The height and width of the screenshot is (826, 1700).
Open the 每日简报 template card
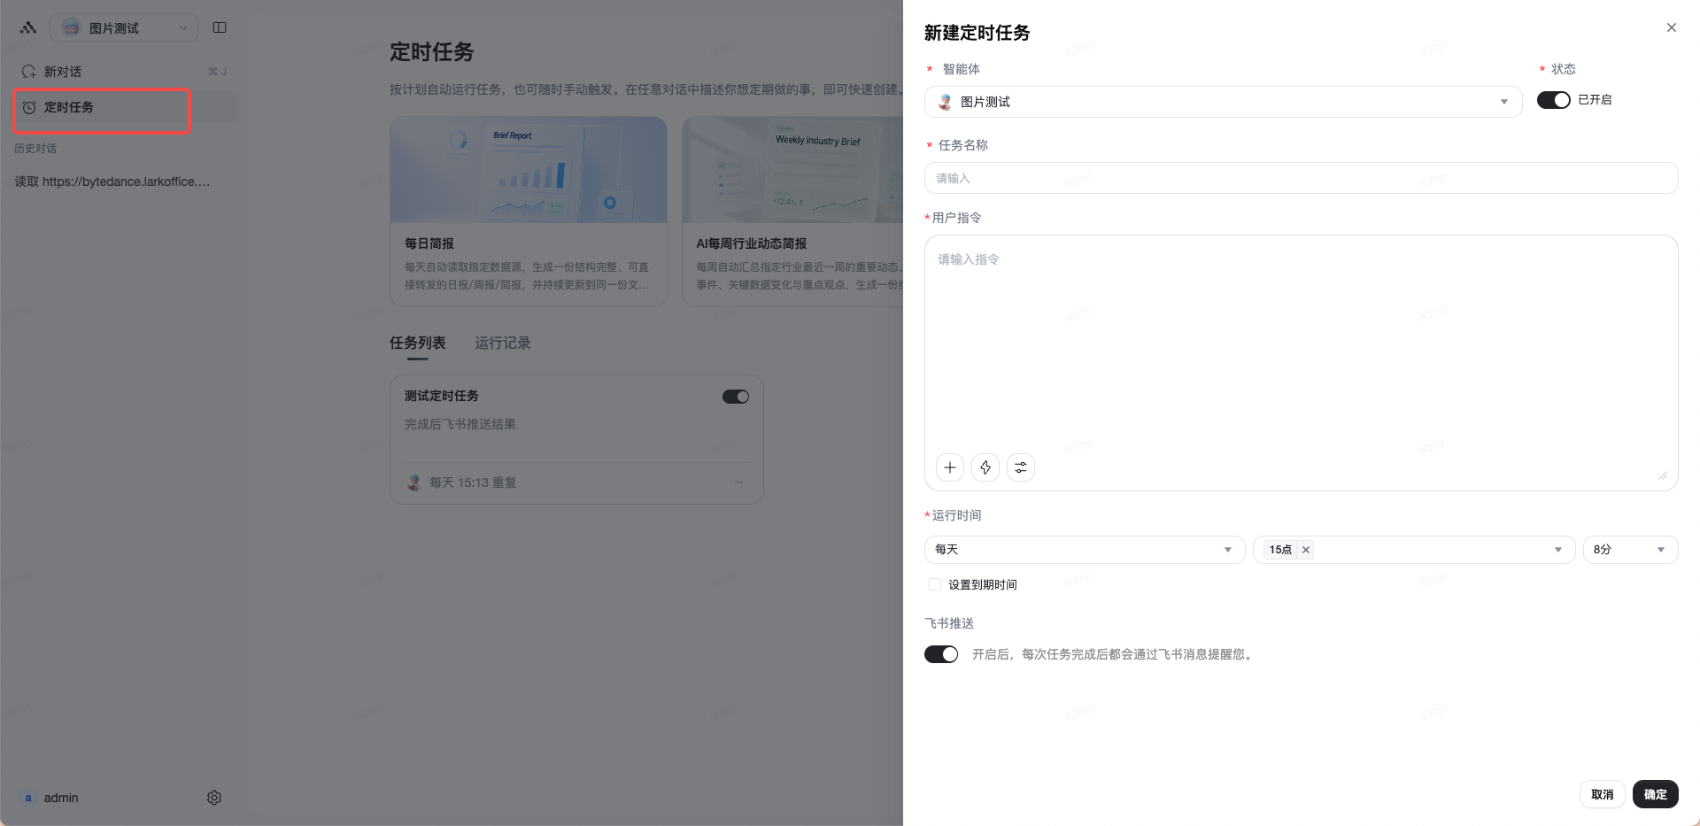tap(529, 212)
